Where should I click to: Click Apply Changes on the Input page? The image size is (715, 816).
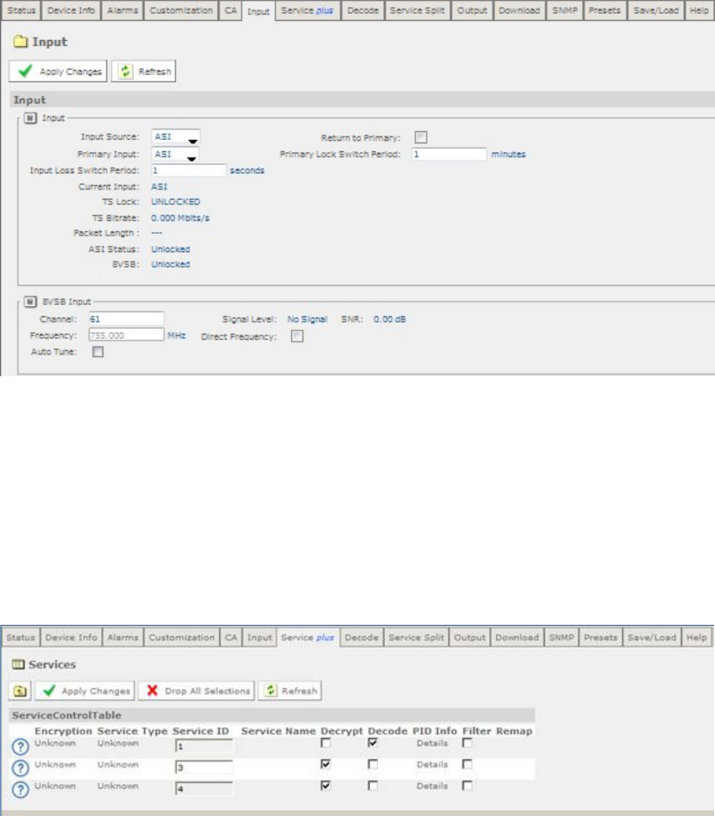pos(58,71)
